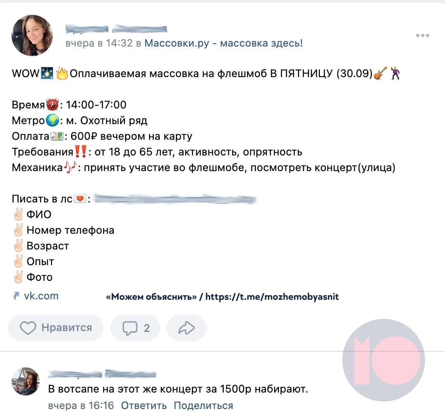
Task: Open the blurred commenter name link
Action: [x=102, y=374]
